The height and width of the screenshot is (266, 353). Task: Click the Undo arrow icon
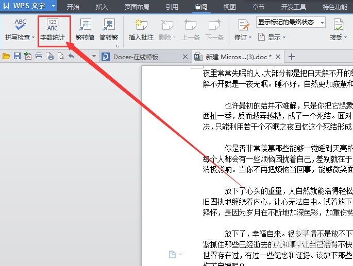click(x=71, y=56)
